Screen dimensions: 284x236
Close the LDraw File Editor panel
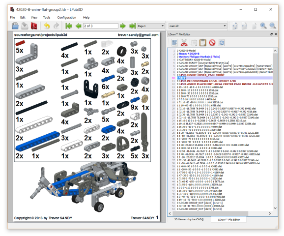[x=276, y=34]
